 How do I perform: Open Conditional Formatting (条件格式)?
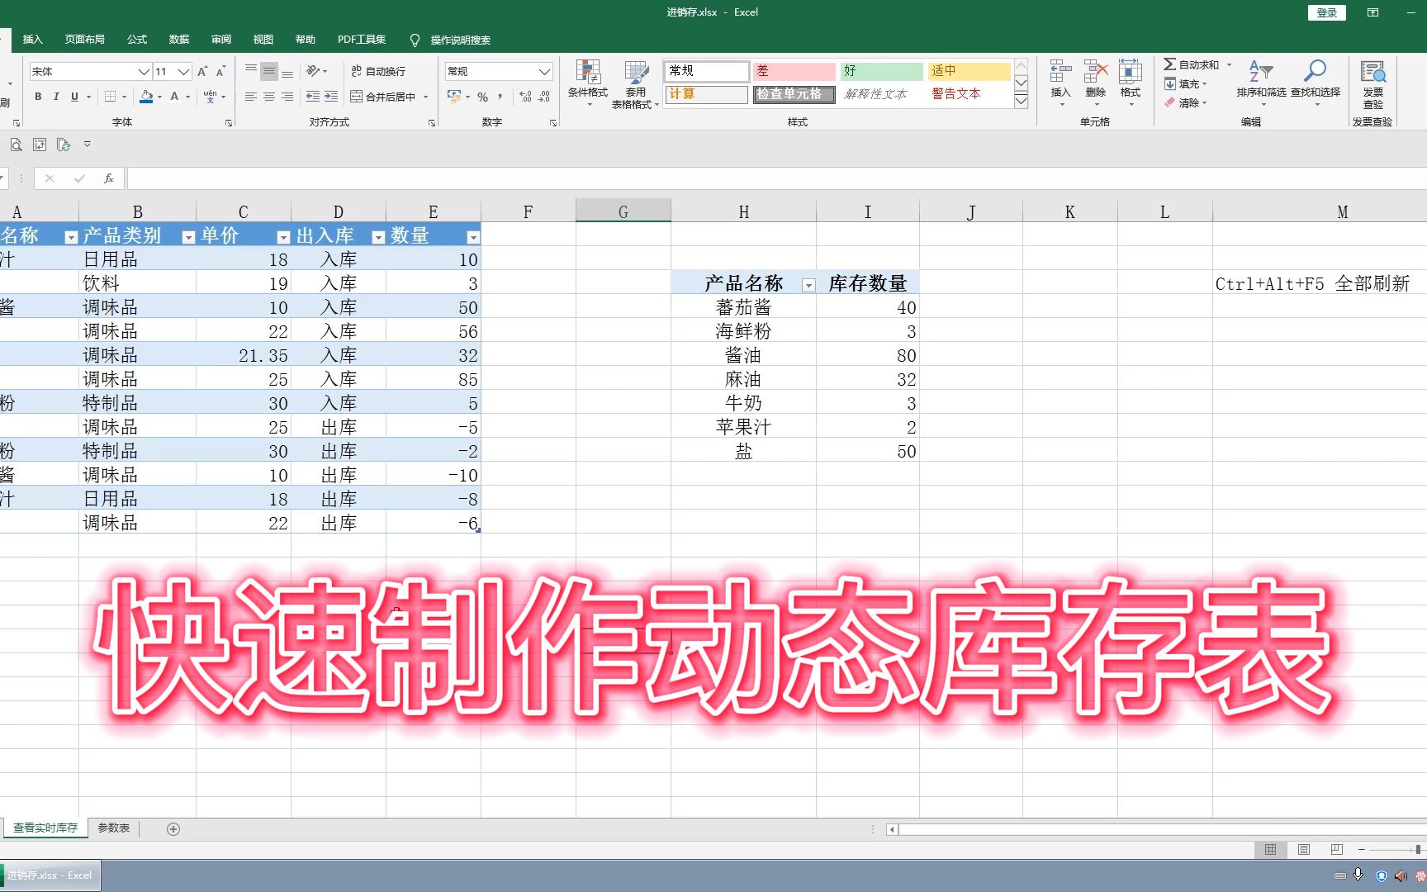[x=588, y=83]
